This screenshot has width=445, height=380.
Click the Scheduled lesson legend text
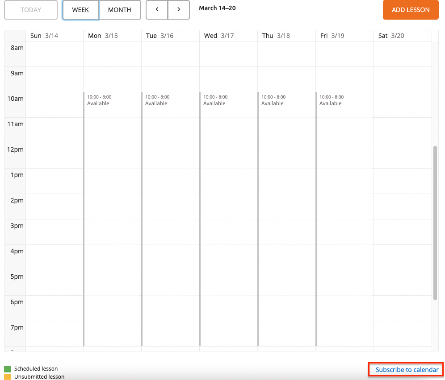pyautogui.click(x=36, y=369)
